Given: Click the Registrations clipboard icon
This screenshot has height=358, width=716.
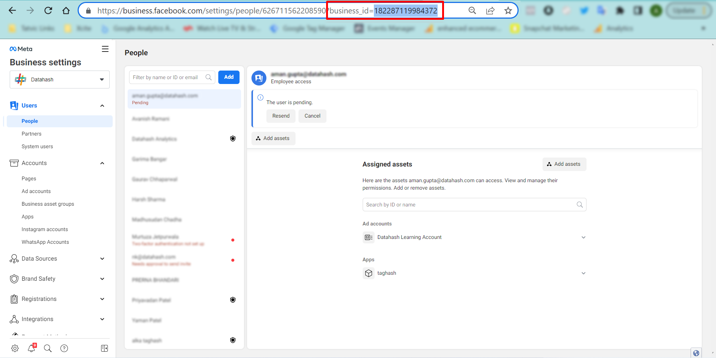Looking at the screenshot, I should 14,299.
